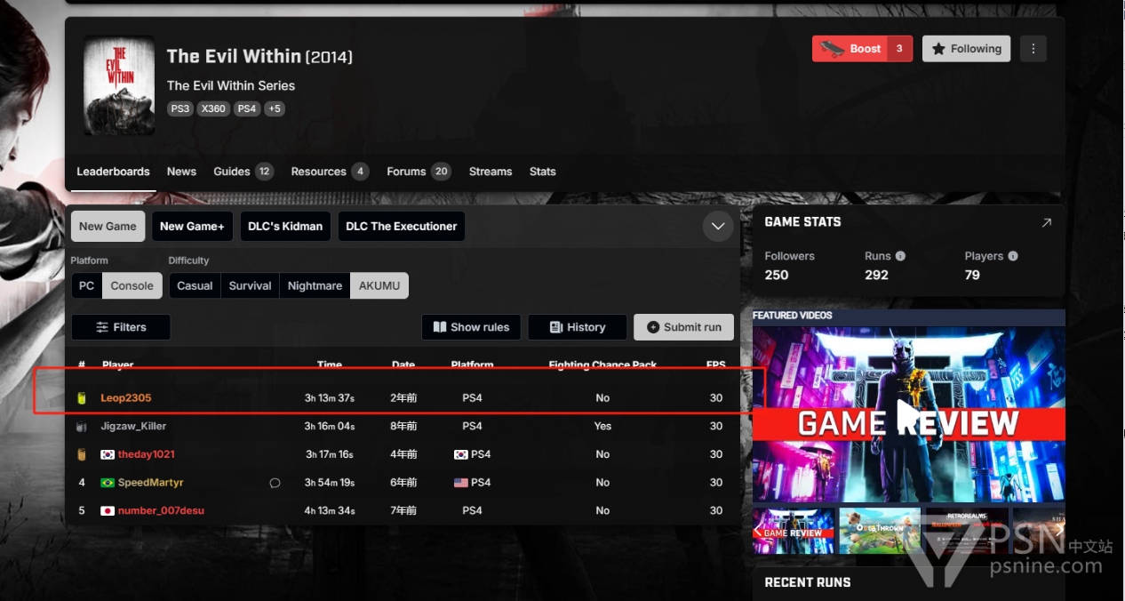Select the PS3 platform tag
This screenshot has height=601, width=1125.
(x=180, y=108)
